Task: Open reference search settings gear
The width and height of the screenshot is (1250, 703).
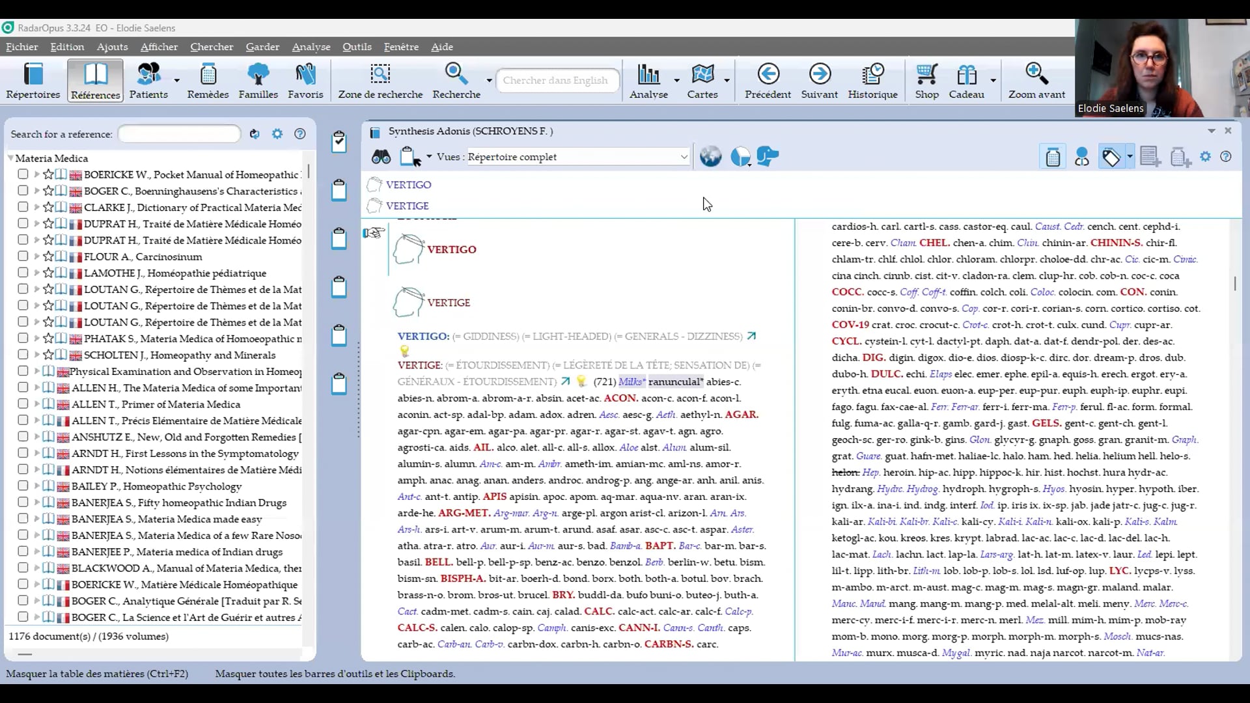Action: click(277, 134)
